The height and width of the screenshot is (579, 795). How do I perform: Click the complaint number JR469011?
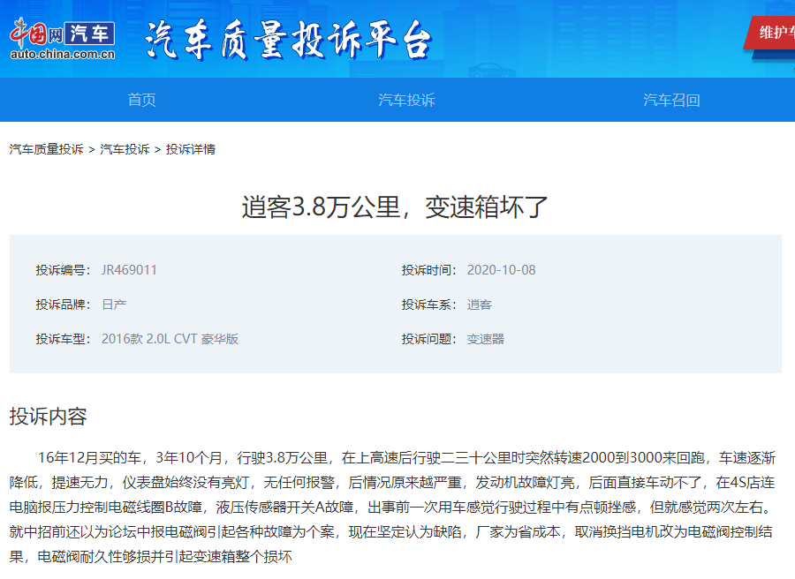coord(129,270)
